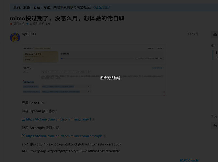Open the hyf2003 username link
218x162 pixels.
point(29,34)
